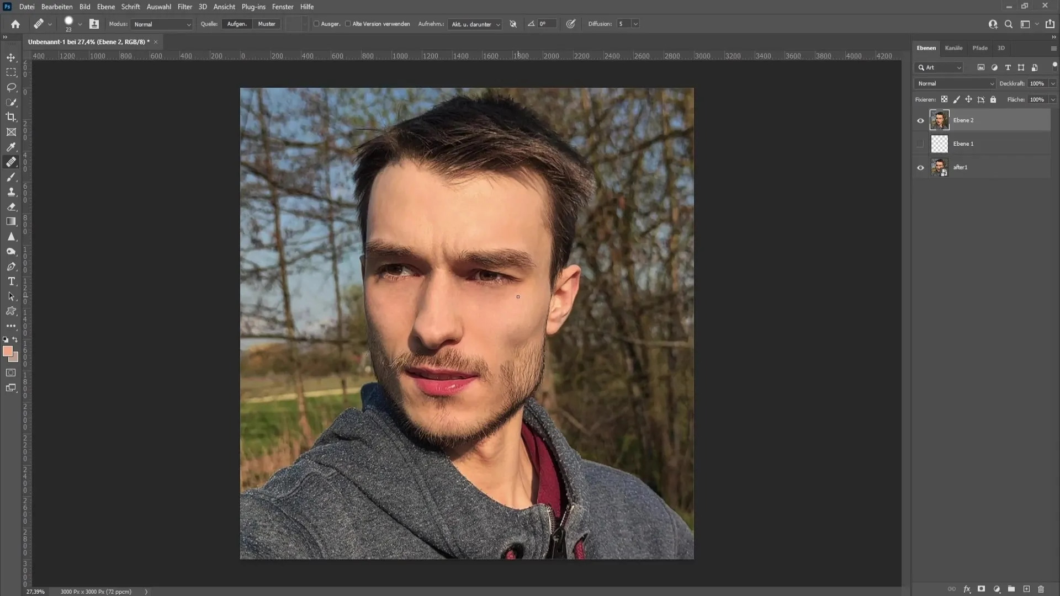Viewport: 1060px width, 596px height.
Task: Toggle visibility of after1 layer
Action: click(920, 167)
